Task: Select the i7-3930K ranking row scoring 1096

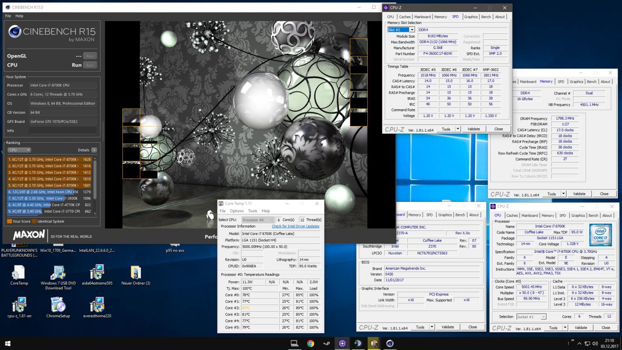Action: click(x=50, y=198)
